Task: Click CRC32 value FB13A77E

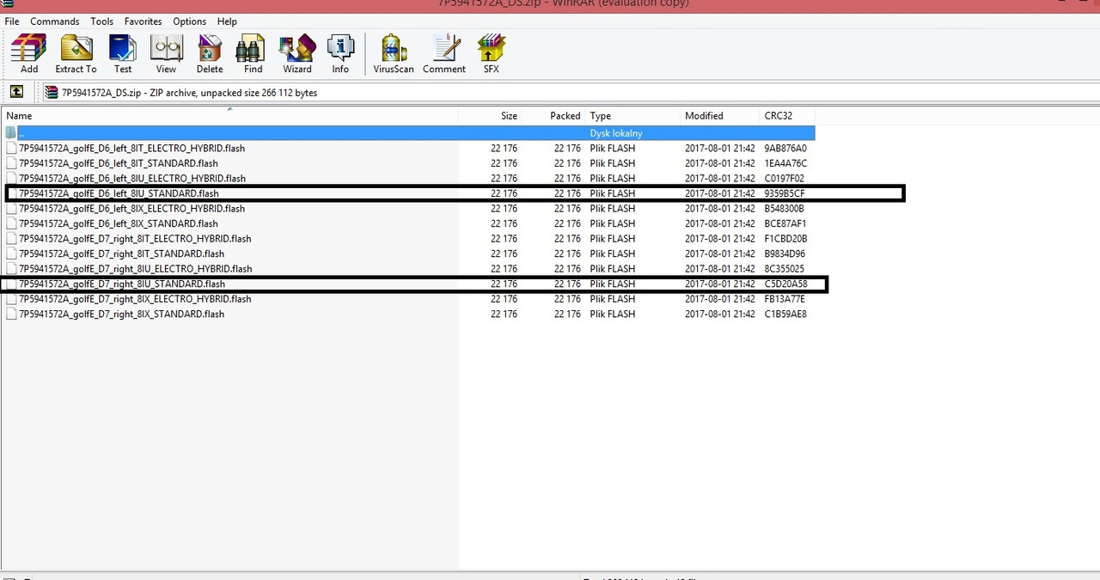Action: pos(785,299)
